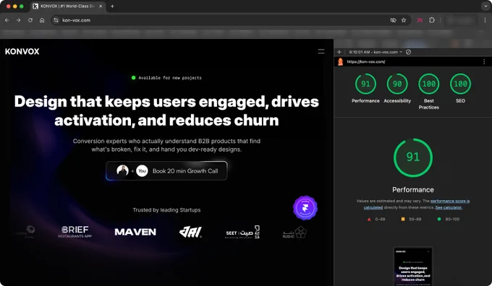Open Lighthouse report tools three-dot menu

(484, 61)
